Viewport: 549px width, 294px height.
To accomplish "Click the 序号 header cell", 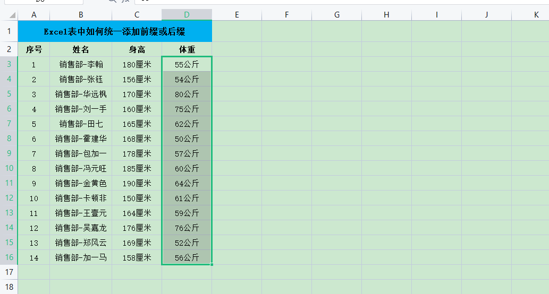I will [34, 49].
